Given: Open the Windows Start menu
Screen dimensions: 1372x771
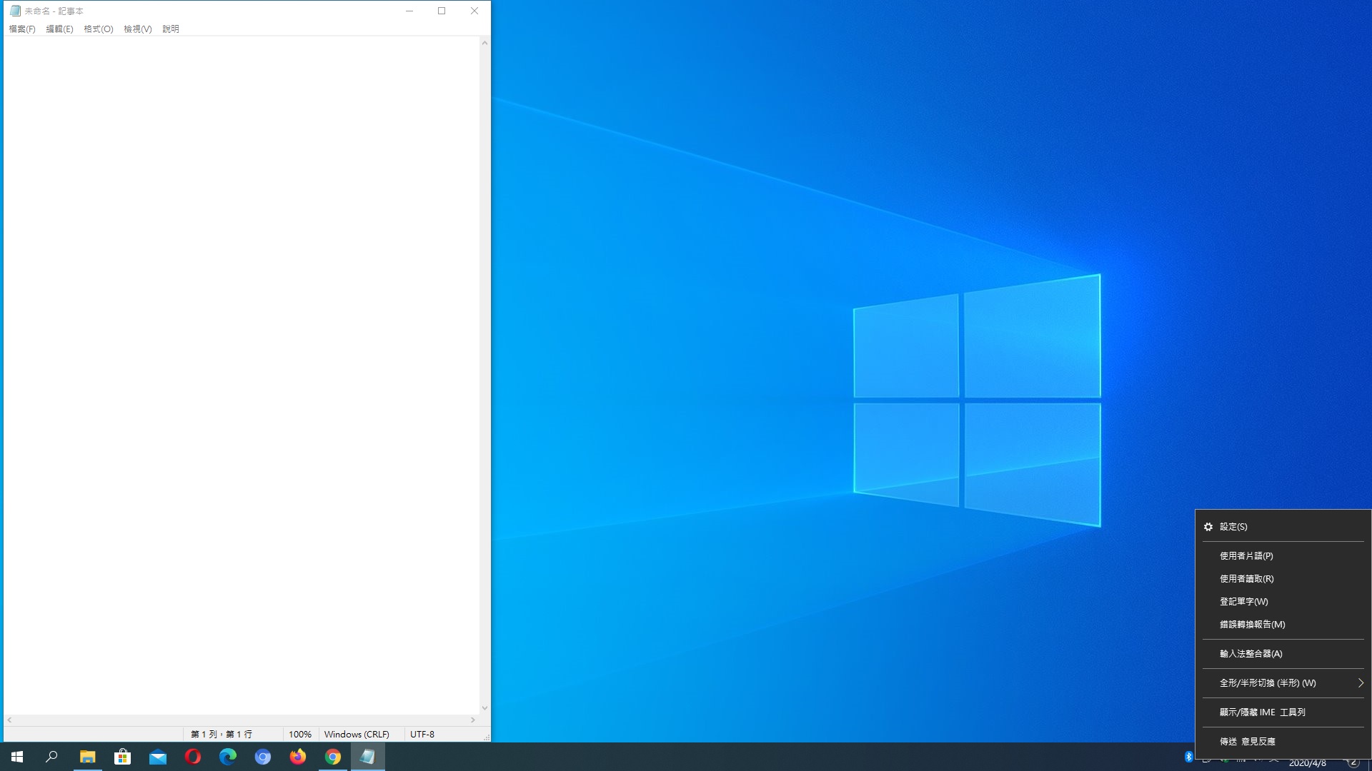Looking at the screenshot, I should pyautogui.click(x=17, y=757).
